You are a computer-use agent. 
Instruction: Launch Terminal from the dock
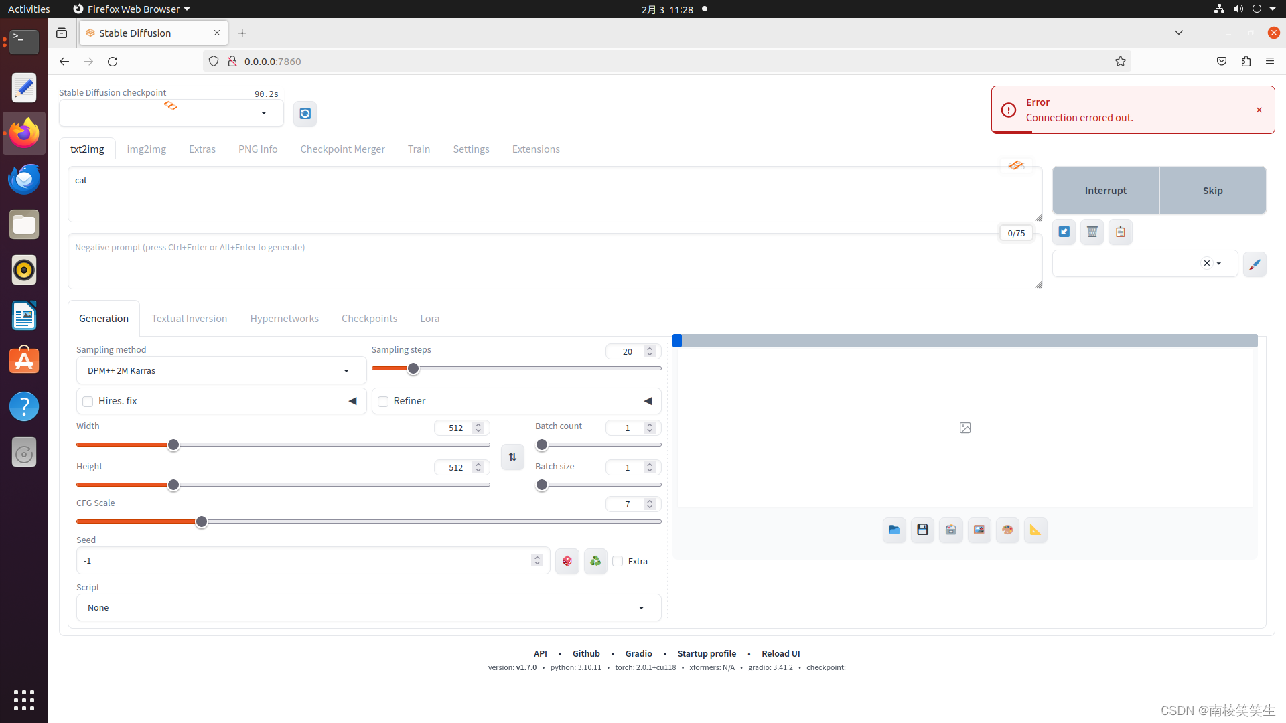24,42
